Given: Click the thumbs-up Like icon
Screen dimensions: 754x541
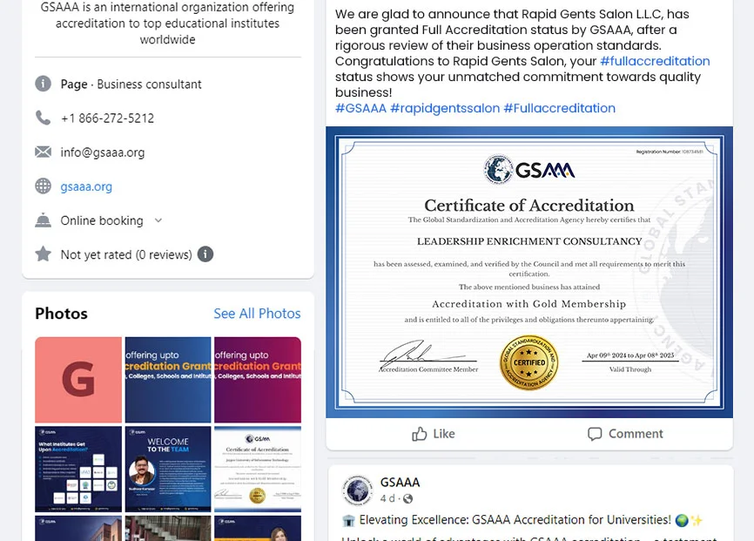Looking at the screenshot, I should pos(420,434).
